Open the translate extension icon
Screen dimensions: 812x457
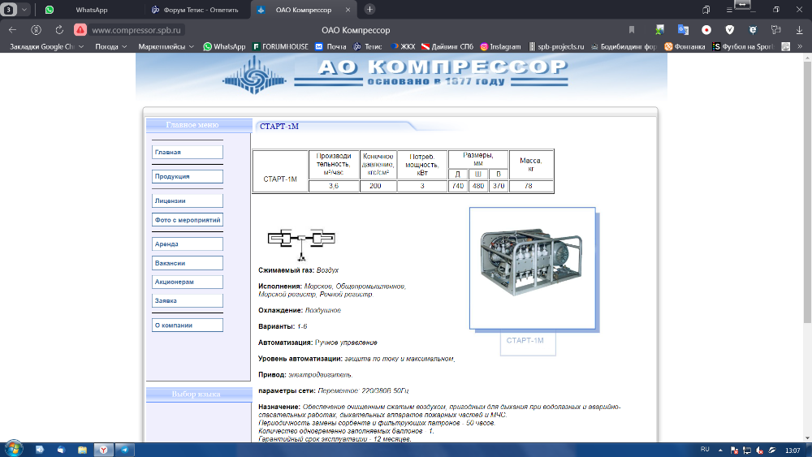(683, 30)
